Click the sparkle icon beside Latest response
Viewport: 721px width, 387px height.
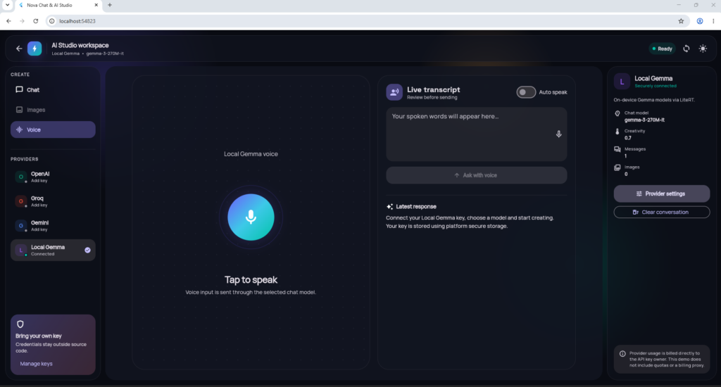390,207
